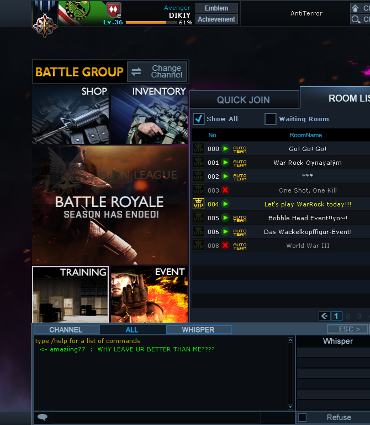The height and width of the screenshot is (425, 370).
Task: Click the orange experience progress bar
Action: click(x=151, y=23)
